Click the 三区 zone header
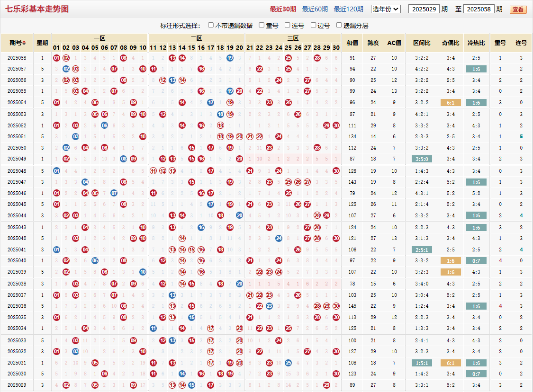The image size is (533, 392). [x=293, y=38]
